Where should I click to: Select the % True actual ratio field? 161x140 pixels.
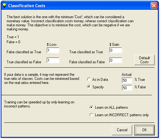tap(127, 80)
